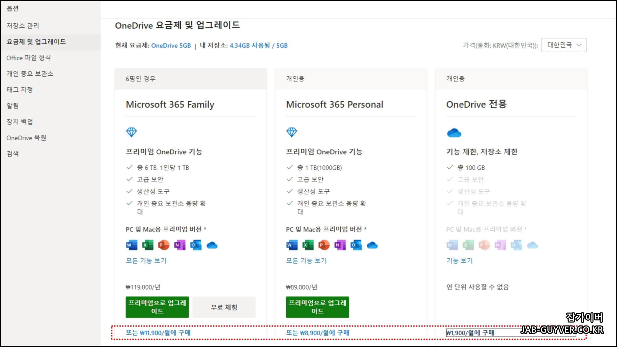Click the faded Outlook icon in OneDrive 전용 card
The height and width of the screenshot is (347, 617).
tap(517, 245)
